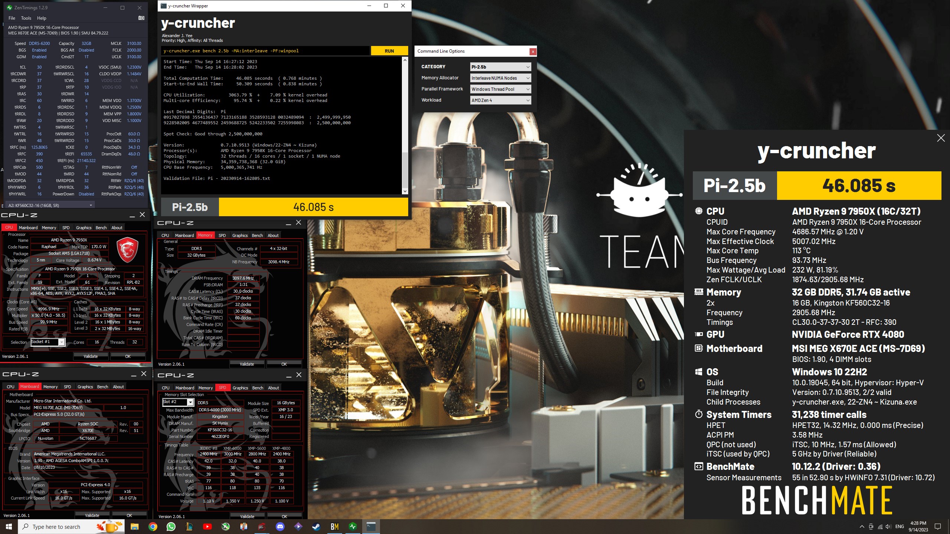Open the Workload dropdown showing AMD Zen 4
The width and height of the screenshot is (950, 534).
(x=500, y=100)
